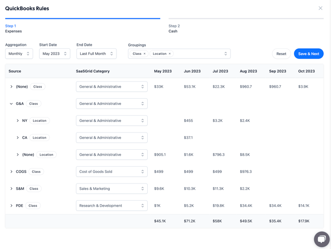This screenshot has height=249, width=331.
Task: Click the Reset button
Action: coord(281,54)
